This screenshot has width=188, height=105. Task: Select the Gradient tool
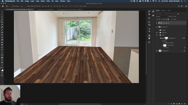click(x=2, y=40)
